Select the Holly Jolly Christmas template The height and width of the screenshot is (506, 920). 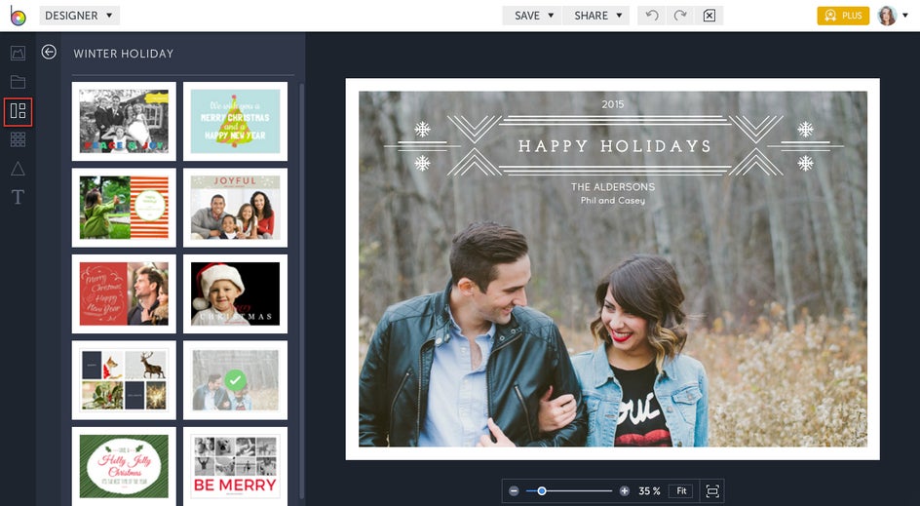[x=124, y=467]
